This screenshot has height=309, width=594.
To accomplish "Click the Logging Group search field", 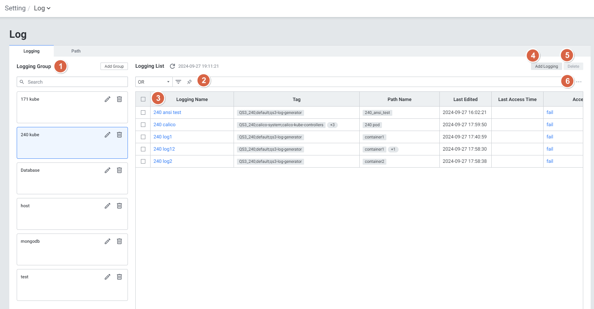I will pos(72,82).
